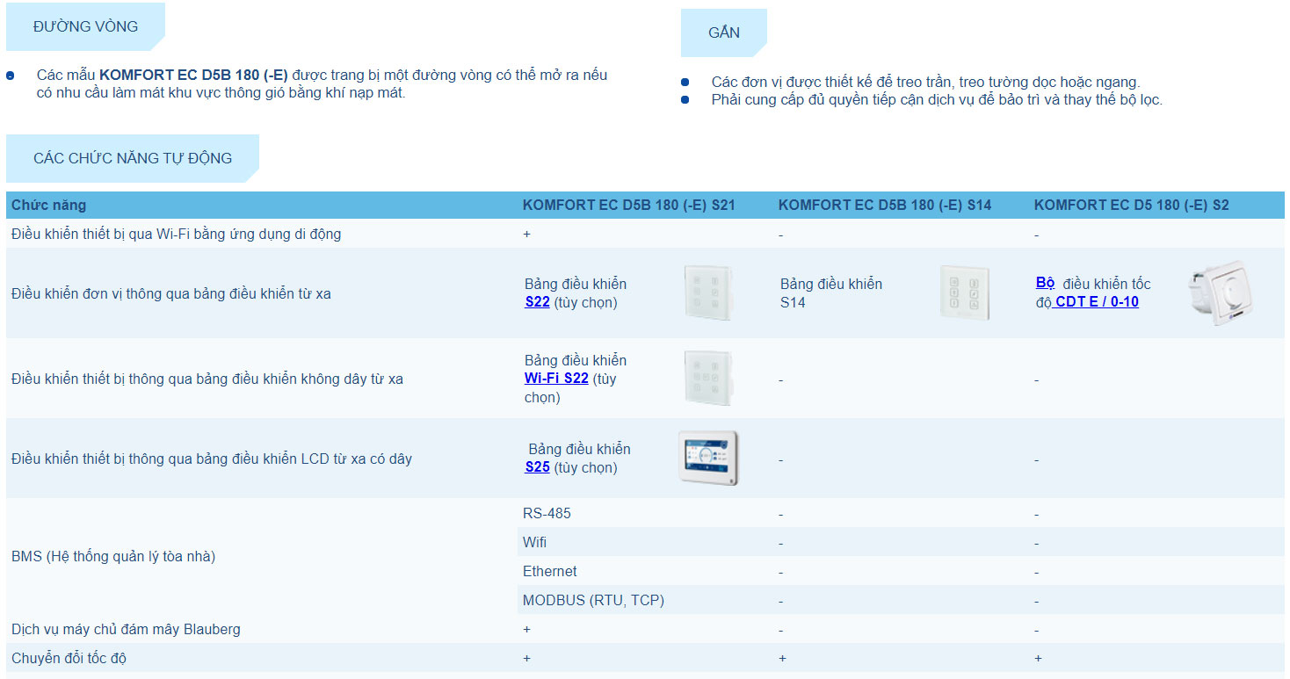Select the CÁC CHỨC NĂNG TỰ ĐỘNG heading
Screen dimensions: 1290x679
tap(133, 158)
